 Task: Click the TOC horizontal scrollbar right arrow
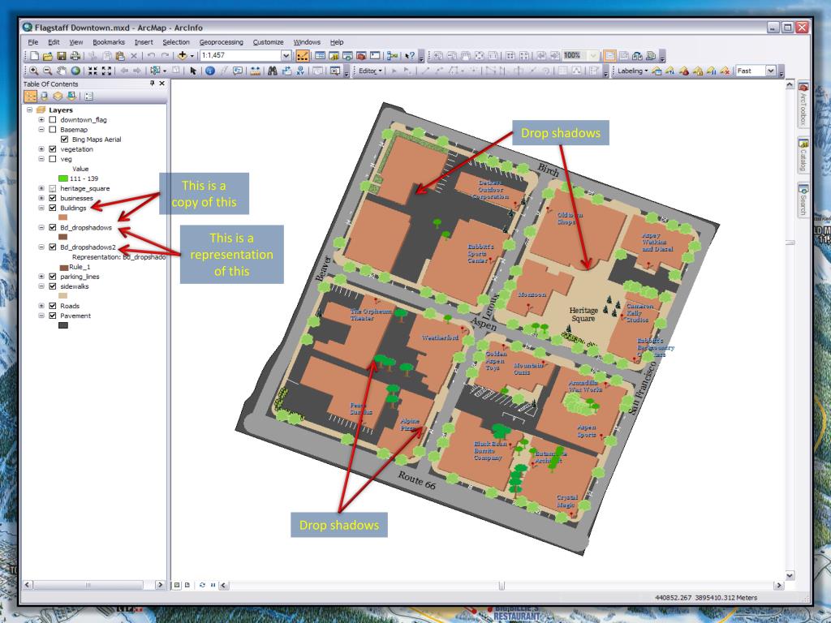click(160, 585)
